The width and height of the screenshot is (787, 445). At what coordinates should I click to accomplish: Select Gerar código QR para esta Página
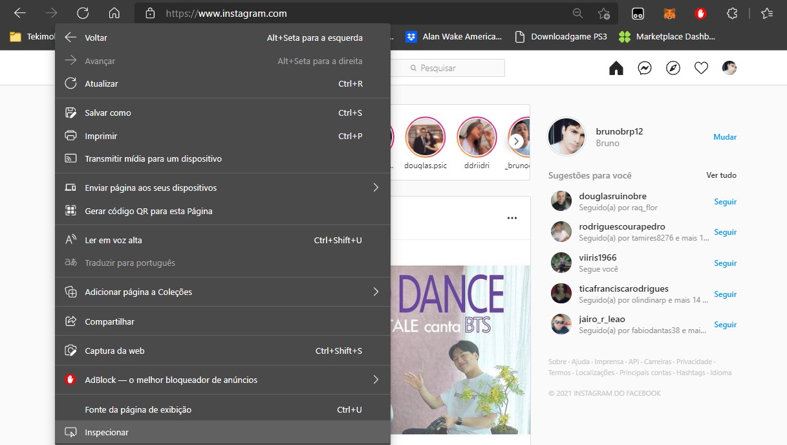(x=222, y=212)
